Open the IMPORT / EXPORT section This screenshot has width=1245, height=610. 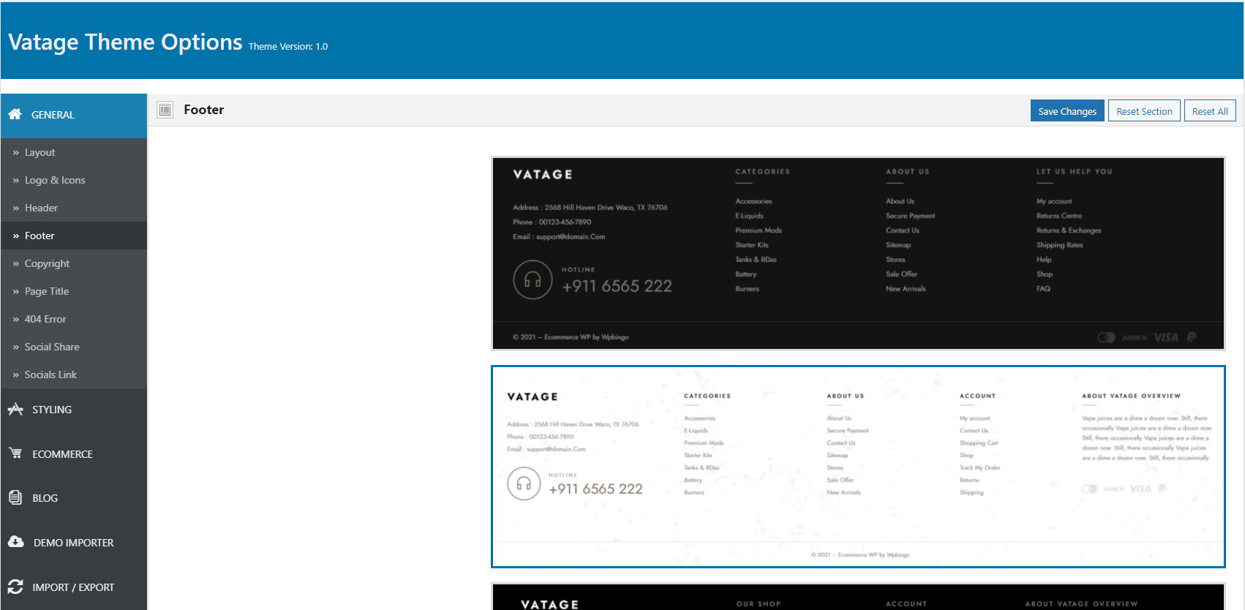(74, 587)
